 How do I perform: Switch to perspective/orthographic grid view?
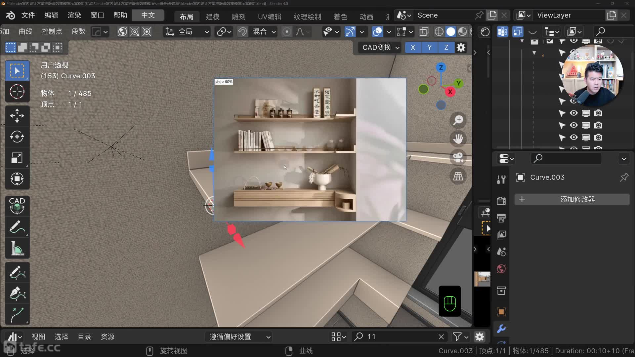pos(458,176)
